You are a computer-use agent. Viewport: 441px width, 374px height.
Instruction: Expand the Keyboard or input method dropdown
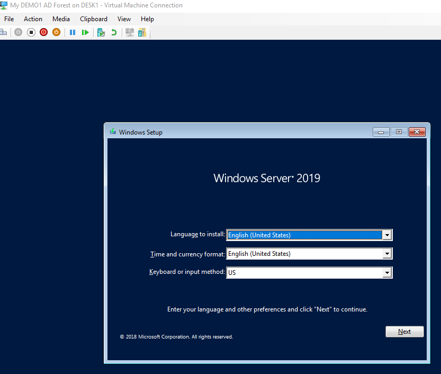pos(387,273)
